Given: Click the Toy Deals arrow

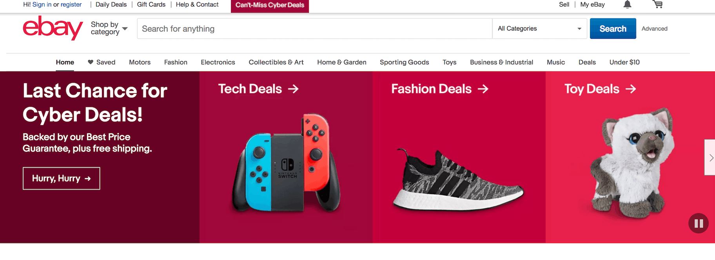Looking at the screenshot, I should pos(631,89).
